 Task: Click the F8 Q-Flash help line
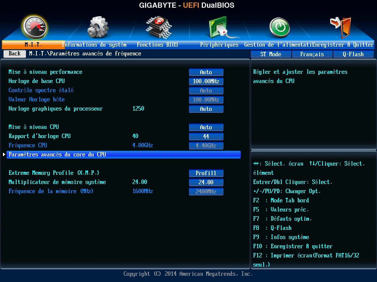[272, 228]
